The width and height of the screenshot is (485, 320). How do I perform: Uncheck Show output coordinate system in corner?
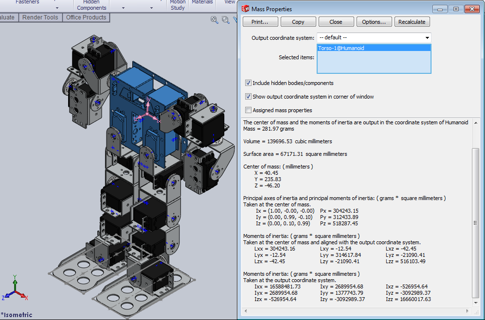pyautogui.click(x=248, y=96)
